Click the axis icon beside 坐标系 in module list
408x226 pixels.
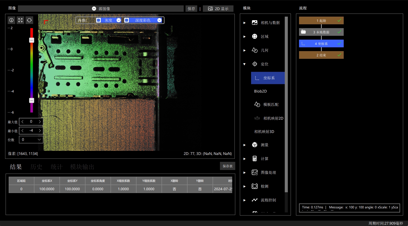click(x=257, y=78)
